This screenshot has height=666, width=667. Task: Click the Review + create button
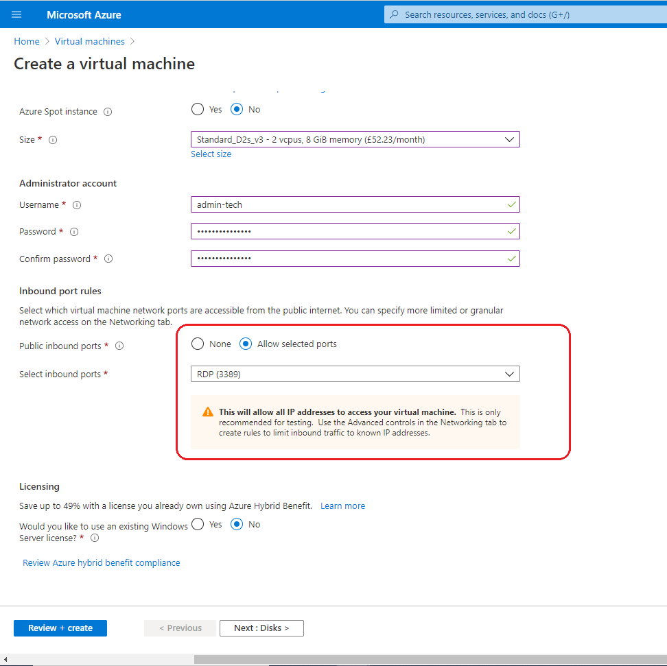60,628
